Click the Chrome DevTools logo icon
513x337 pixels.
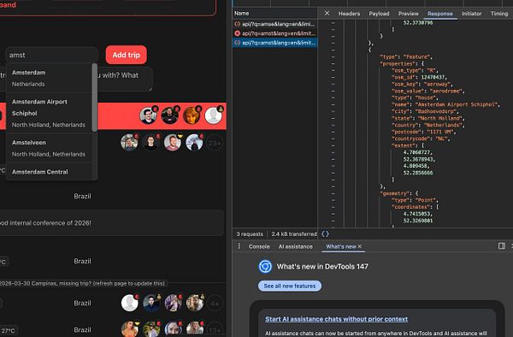265,266
